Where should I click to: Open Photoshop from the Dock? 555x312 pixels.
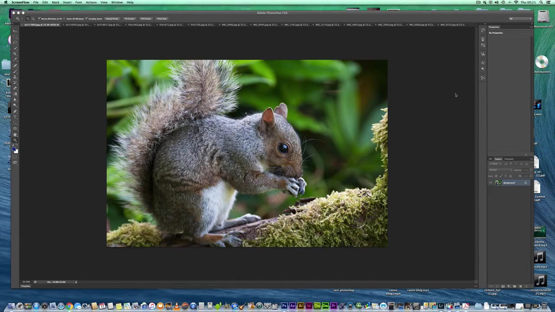[284, 306]
